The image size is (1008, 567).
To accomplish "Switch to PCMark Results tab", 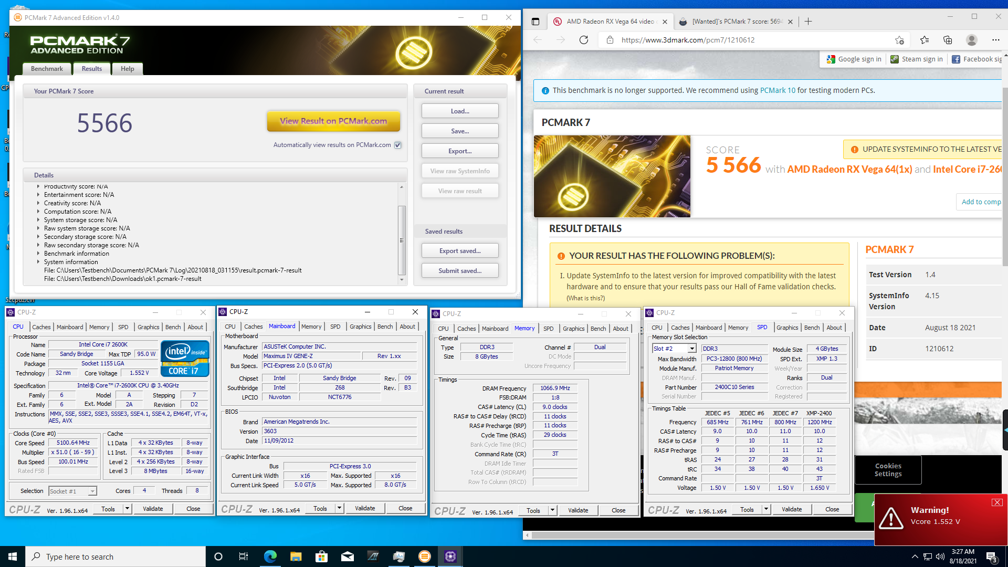I will pyautogui.click(x=92, y=69).
